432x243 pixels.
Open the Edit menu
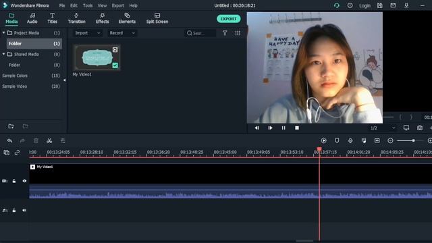74,5
